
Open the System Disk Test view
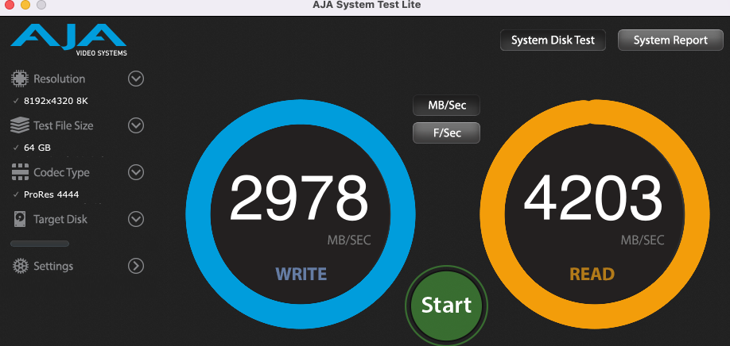coord(553,40)
